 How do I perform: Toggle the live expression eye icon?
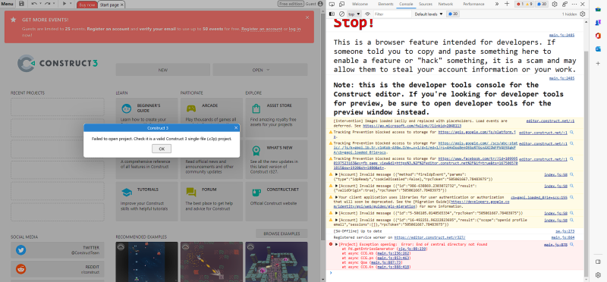click(368, 14)
